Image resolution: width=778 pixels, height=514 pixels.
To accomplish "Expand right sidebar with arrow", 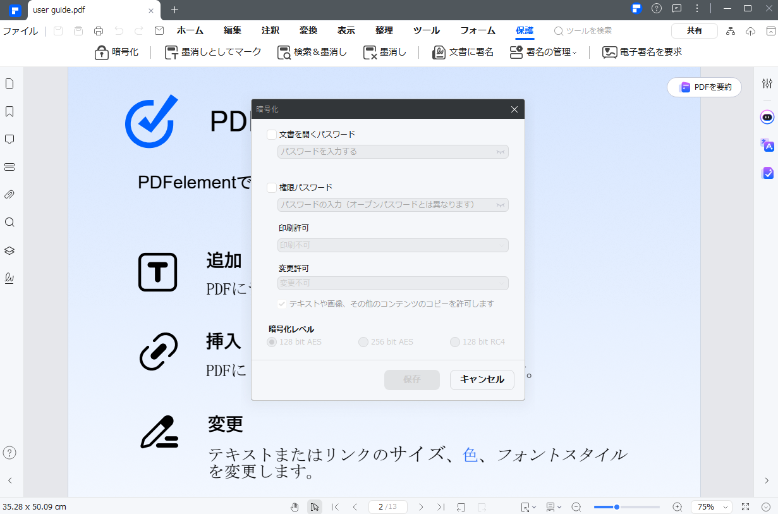I will coord(767,480).
